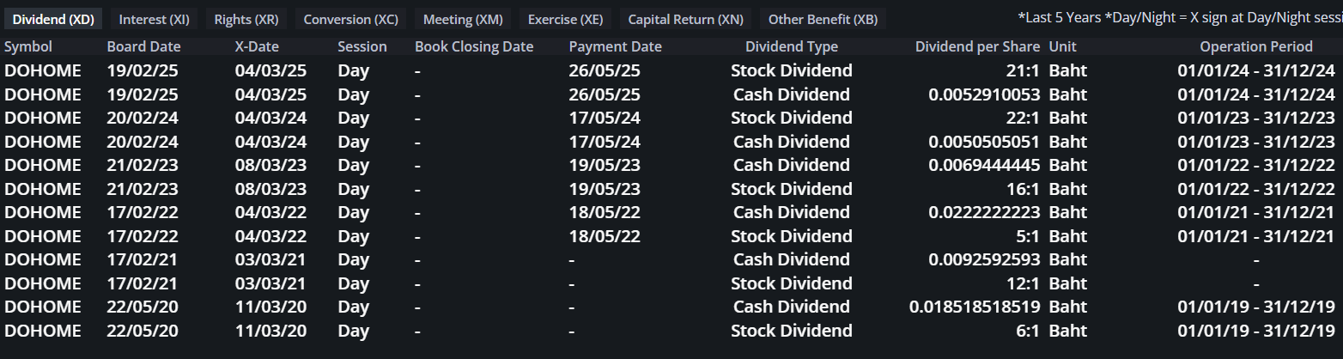The image size is (1343, 359).
Task: Click the 20/02/24 board date in 22:1 row
Action: pos(143,118)
